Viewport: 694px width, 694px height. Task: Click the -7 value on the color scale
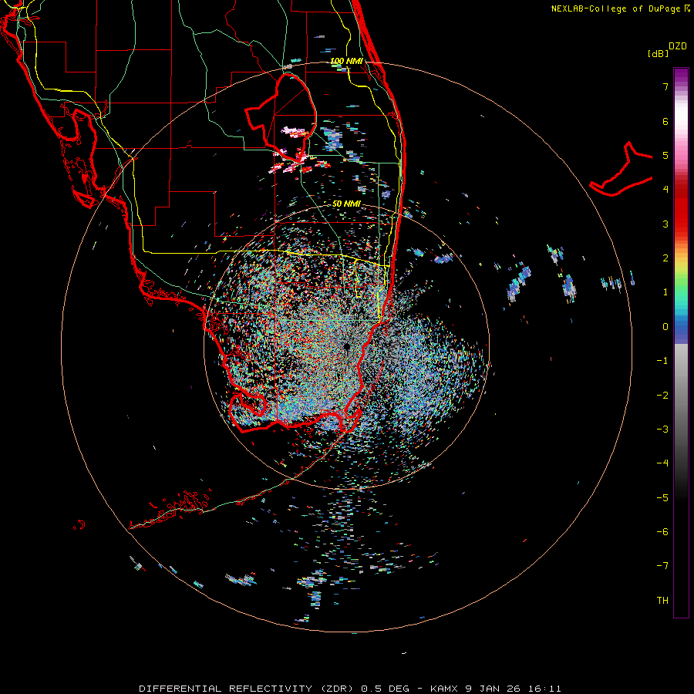coord(662,566)
